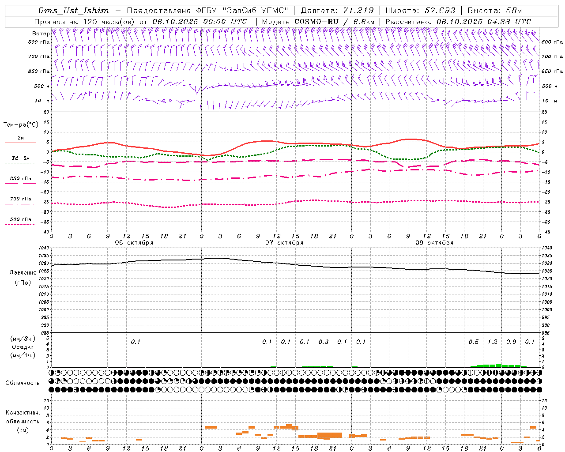The height and width of the screenshot is (452, 565).
Task: Select the red 2м temperature legend entry
Action: [21, 139]
